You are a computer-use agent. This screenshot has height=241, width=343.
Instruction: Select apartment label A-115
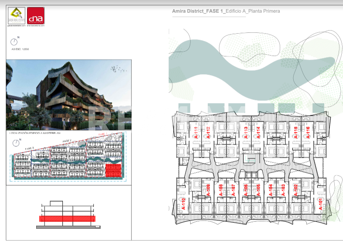click(x=296, y=132)
